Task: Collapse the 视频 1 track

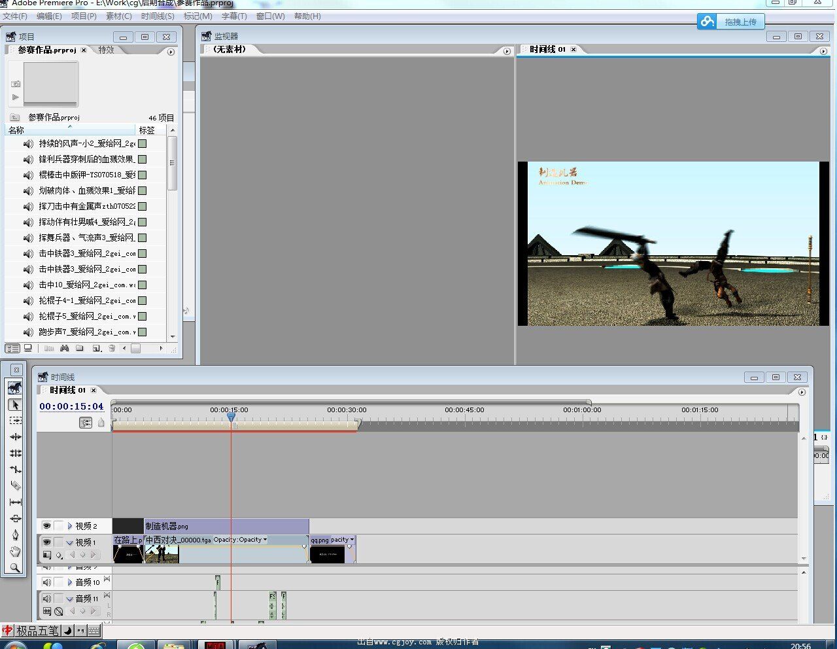Action: [x=70, y=543]
